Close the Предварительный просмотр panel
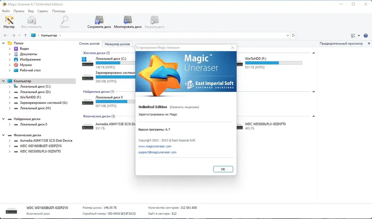 pyautogui.click(x=369, y=43)
